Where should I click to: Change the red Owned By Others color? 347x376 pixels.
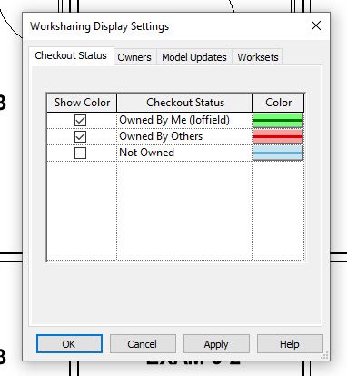click(x=278, y=136)
